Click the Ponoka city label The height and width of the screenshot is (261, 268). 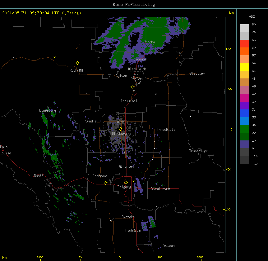pyautogui.click(x=149, y=42)
